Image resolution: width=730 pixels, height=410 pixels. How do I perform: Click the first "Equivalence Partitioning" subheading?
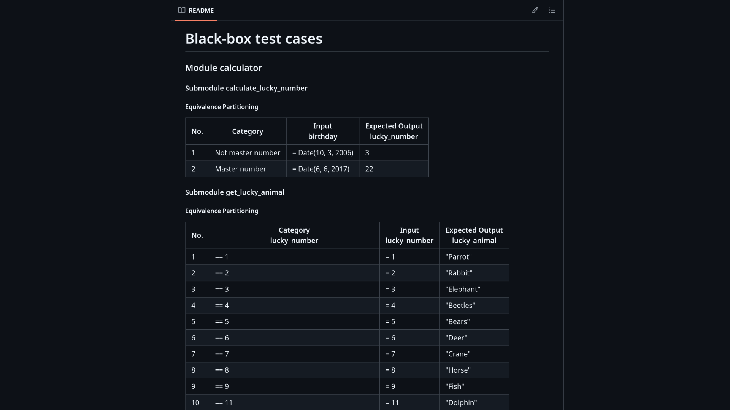tap(222, 107)
